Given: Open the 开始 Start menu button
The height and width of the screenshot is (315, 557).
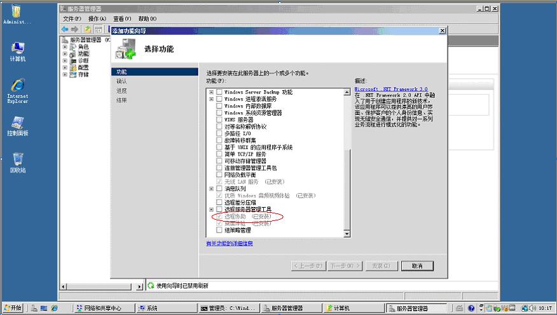Looking at the screenshot, I should (13, 308).
